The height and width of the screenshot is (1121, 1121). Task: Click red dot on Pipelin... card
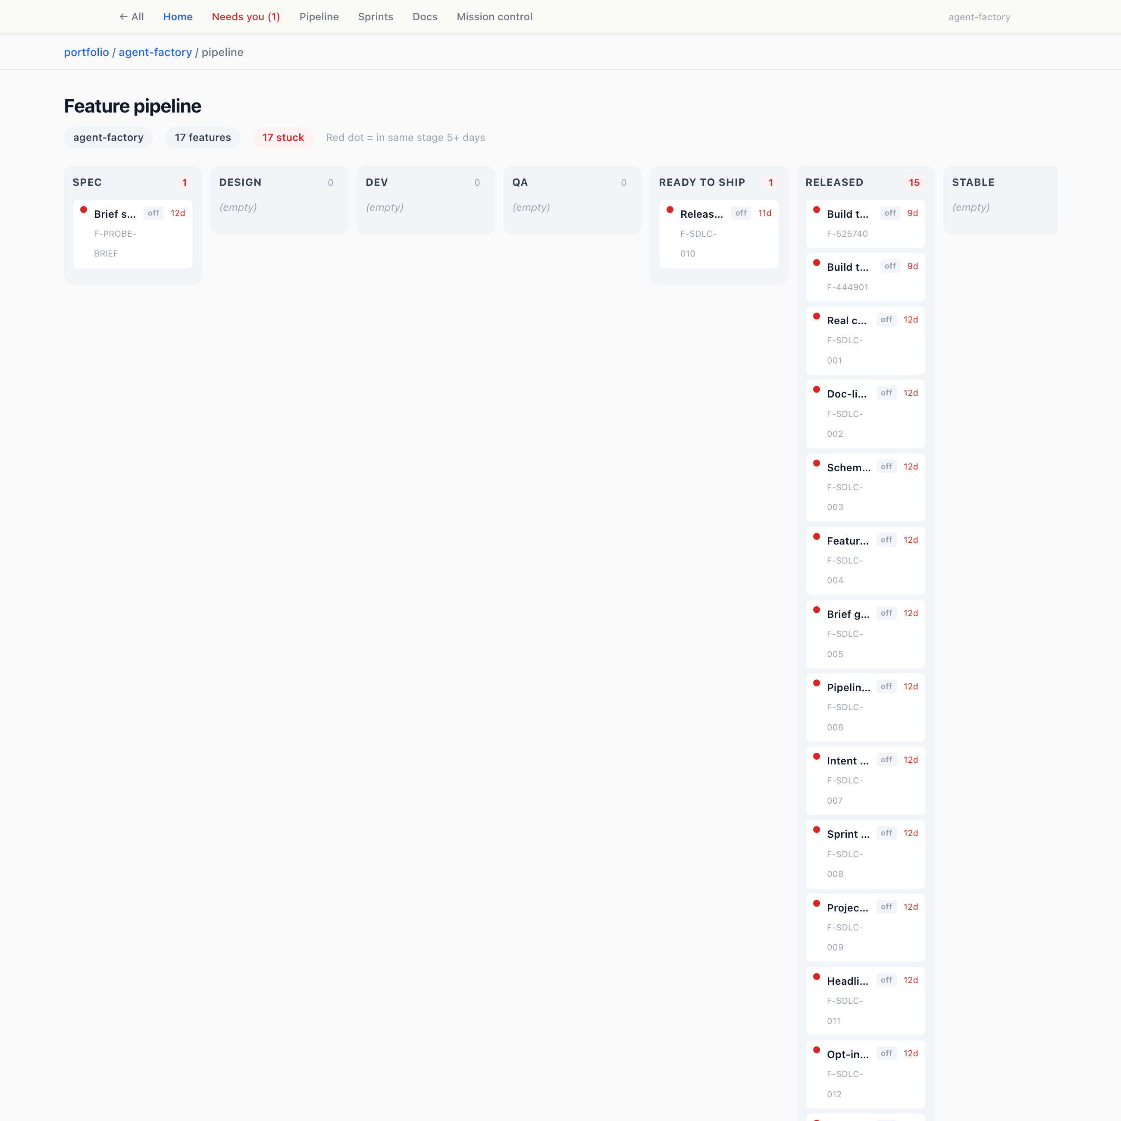coord(816,683)
